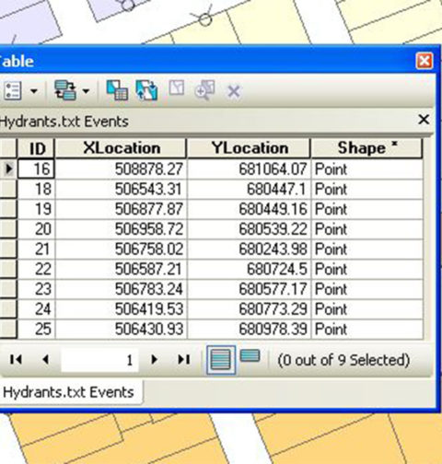Go to the next record
The image size is (442, 464).
(x=154, y=359)
